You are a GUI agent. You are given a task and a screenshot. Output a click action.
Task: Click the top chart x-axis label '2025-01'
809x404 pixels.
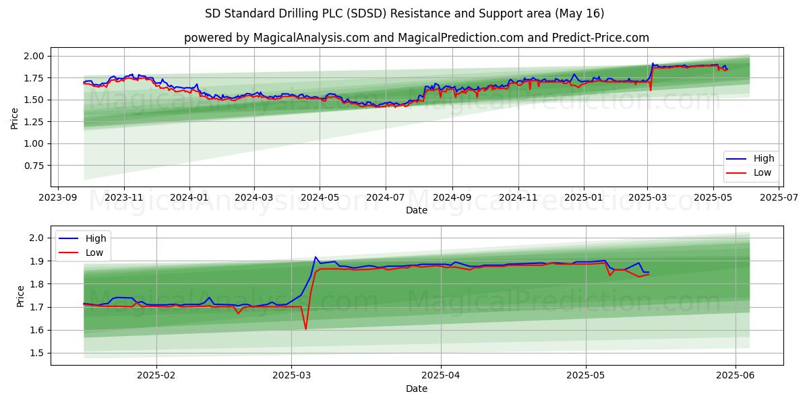584,198
